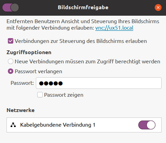Open the vnc://ux51.local link

114,28
